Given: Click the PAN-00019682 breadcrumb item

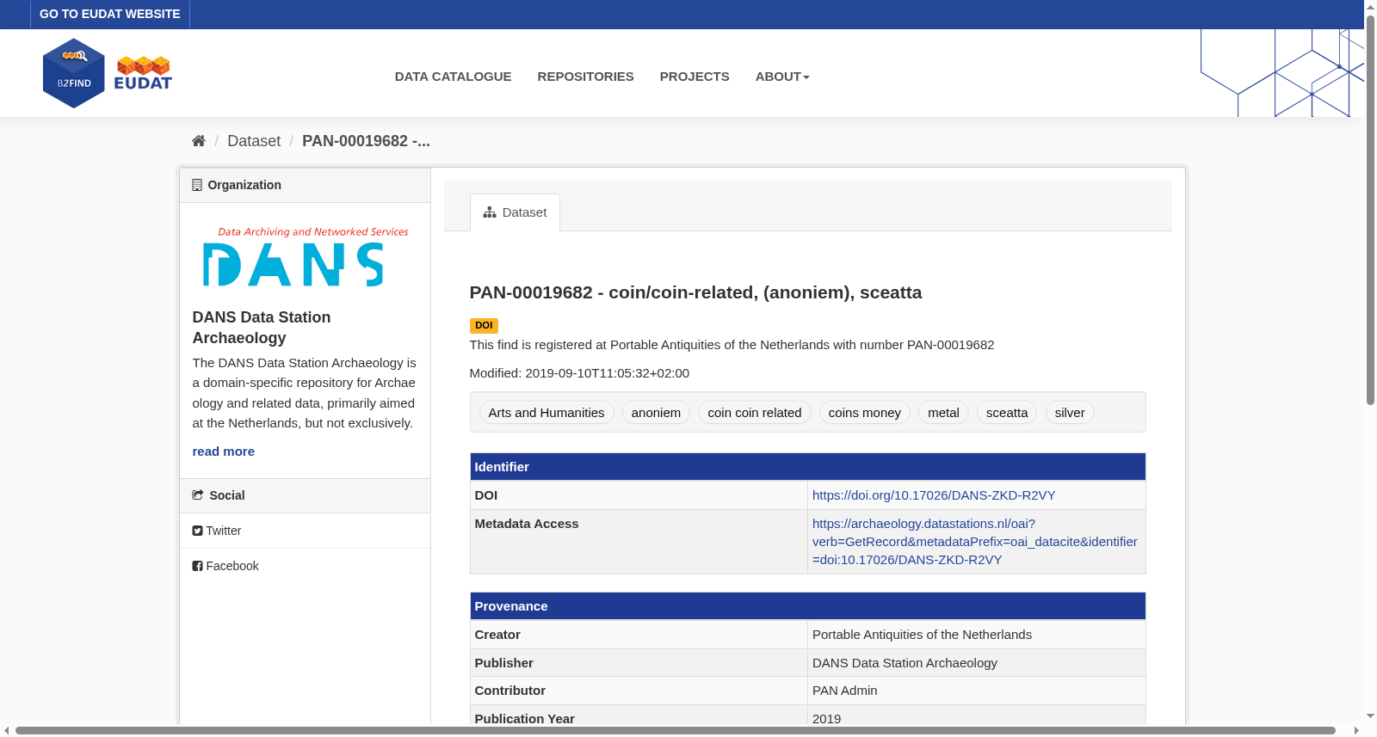Looking at the screenshot, I should pyautogui.click(x=366, y=141).
